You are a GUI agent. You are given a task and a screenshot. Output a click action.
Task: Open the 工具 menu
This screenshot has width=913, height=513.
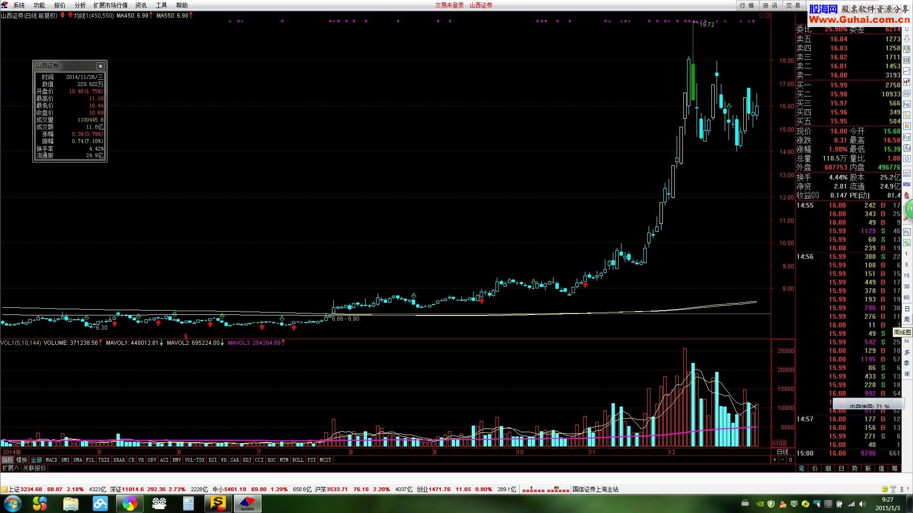pos(162,5)
